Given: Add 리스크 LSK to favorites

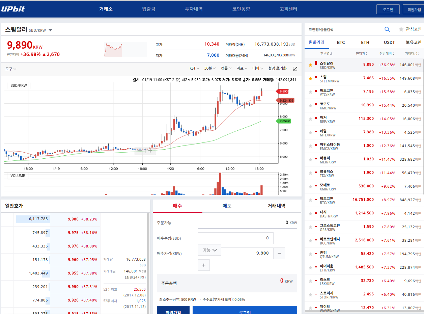Looking at the screenshot, I should tap(310, 281).
